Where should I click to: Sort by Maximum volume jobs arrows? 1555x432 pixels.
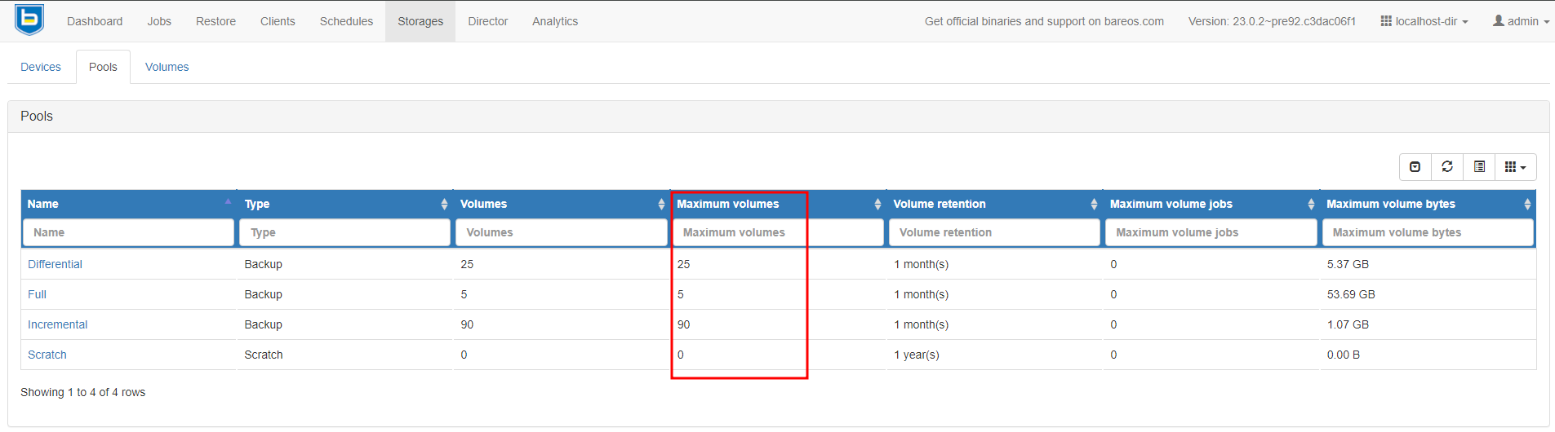pos(1311,205)
